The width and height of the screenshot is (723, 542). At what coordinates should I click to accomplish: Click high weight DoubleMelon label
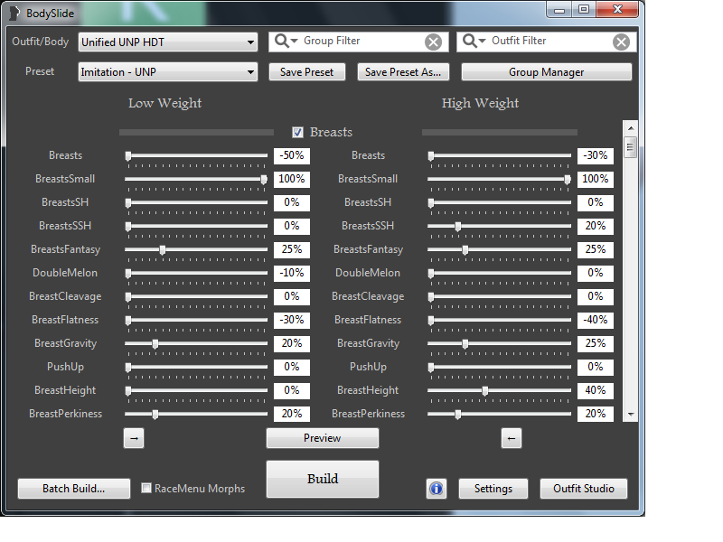tap(368, 273)
